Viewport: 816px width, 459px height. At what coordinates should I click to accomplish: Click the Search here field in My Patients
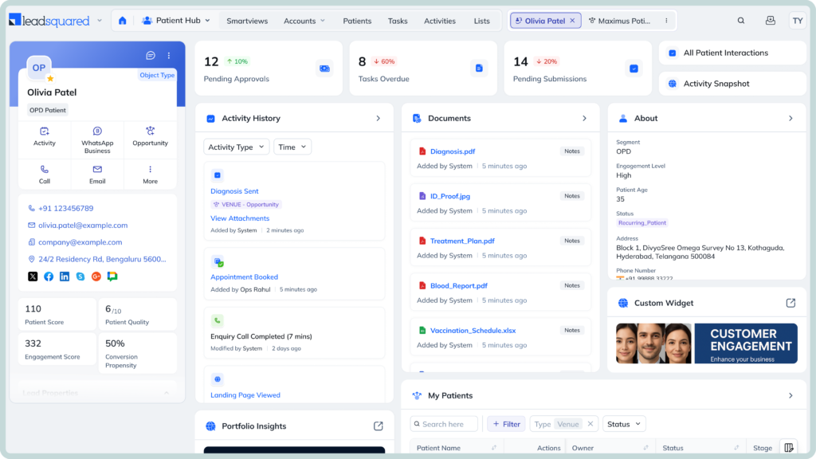(443, 423)
